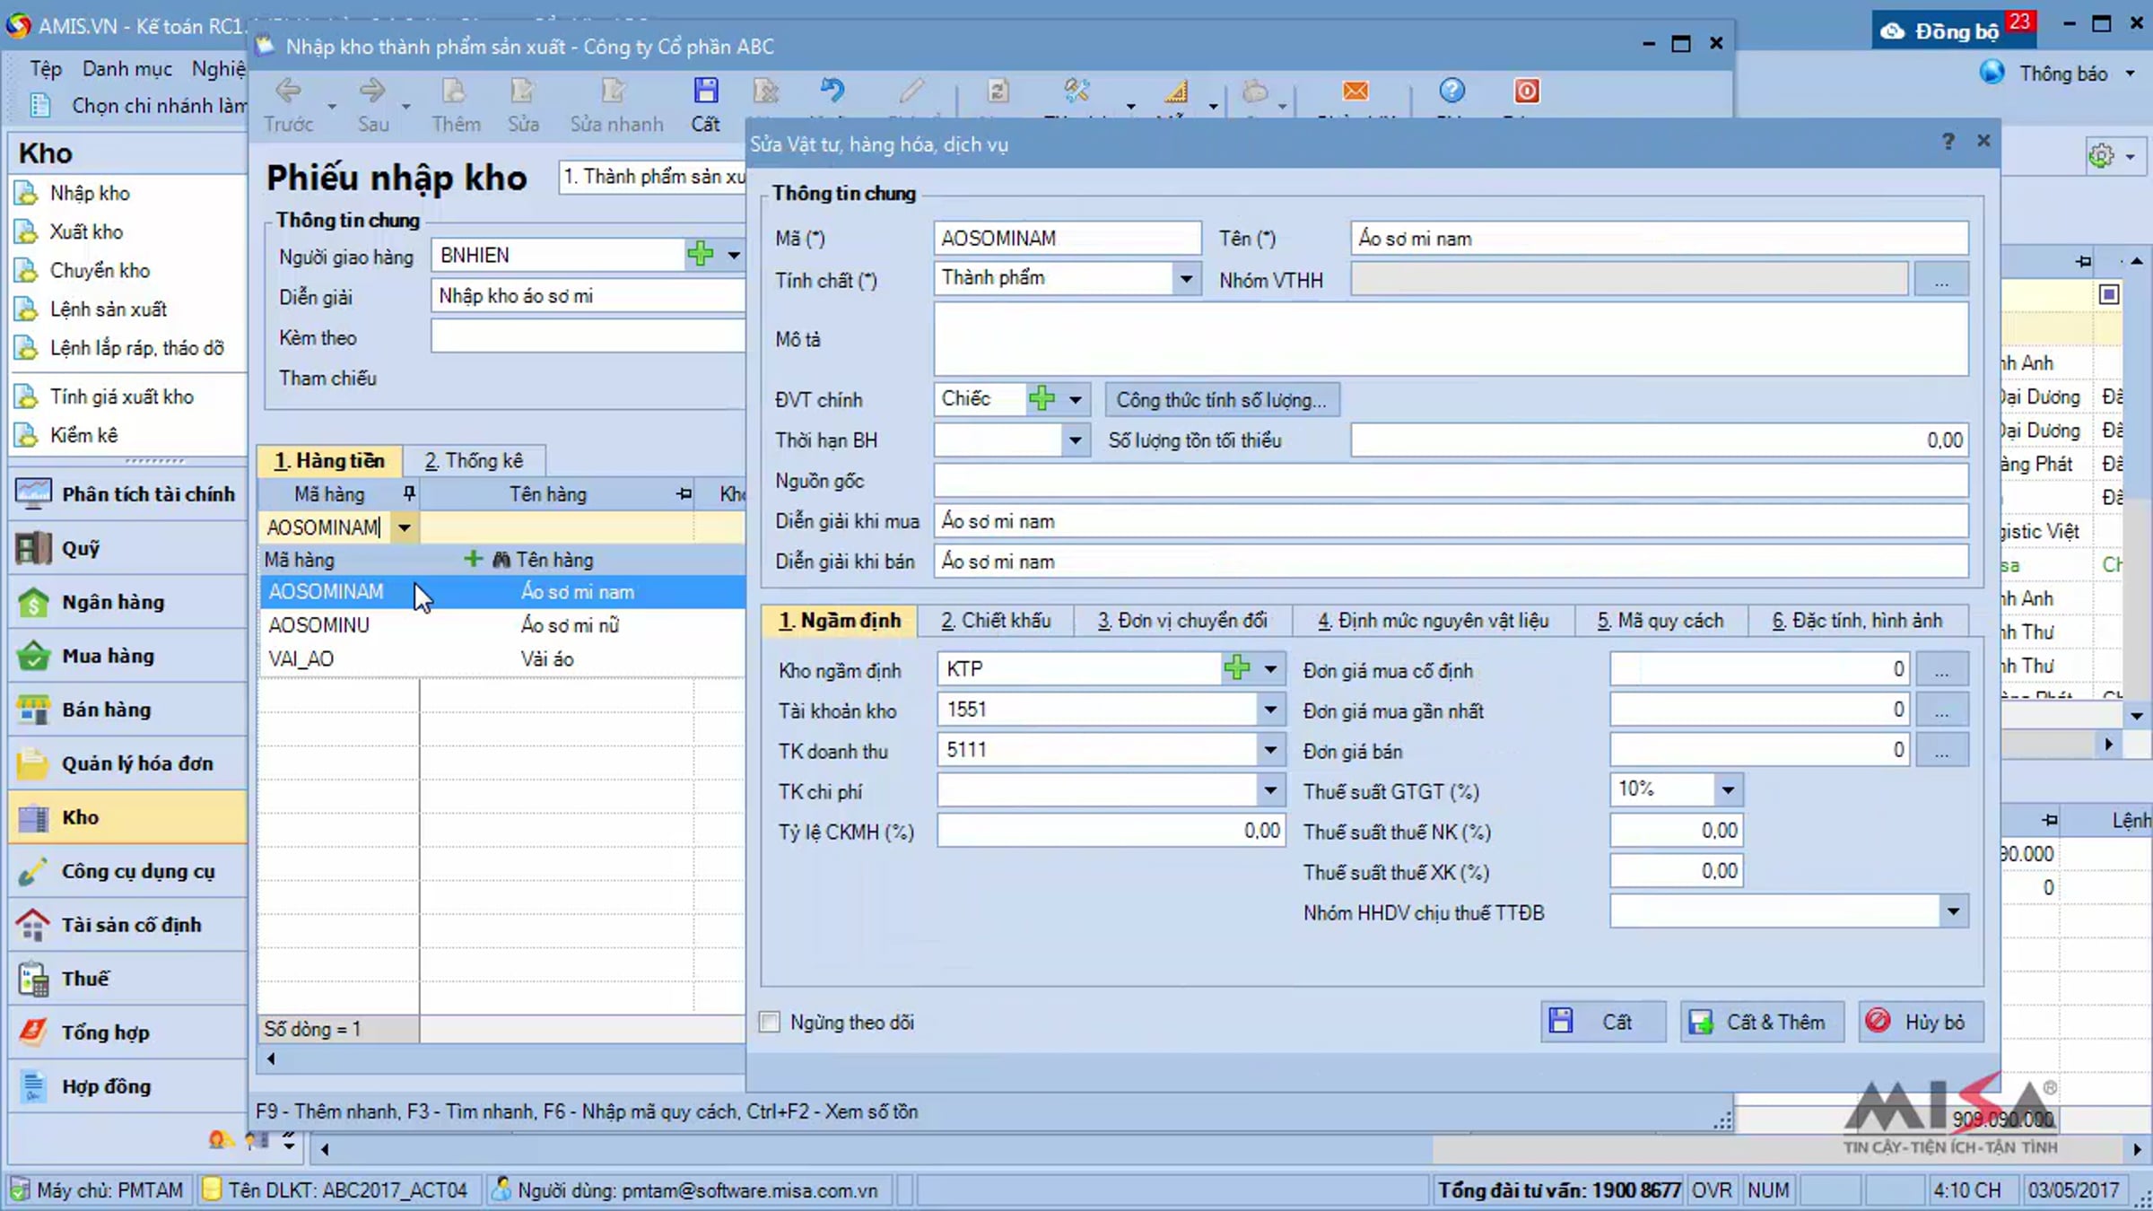Open the Tệp menu

[46, 69]
